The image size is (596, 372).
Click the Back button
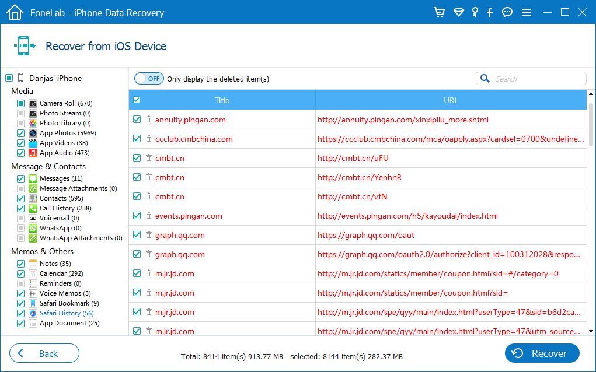(44, 353)
